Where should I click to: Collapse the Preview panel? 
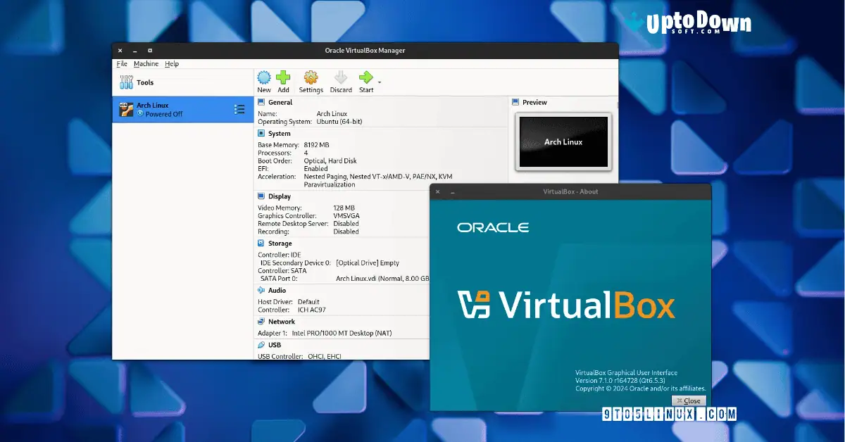pos(517,102)
